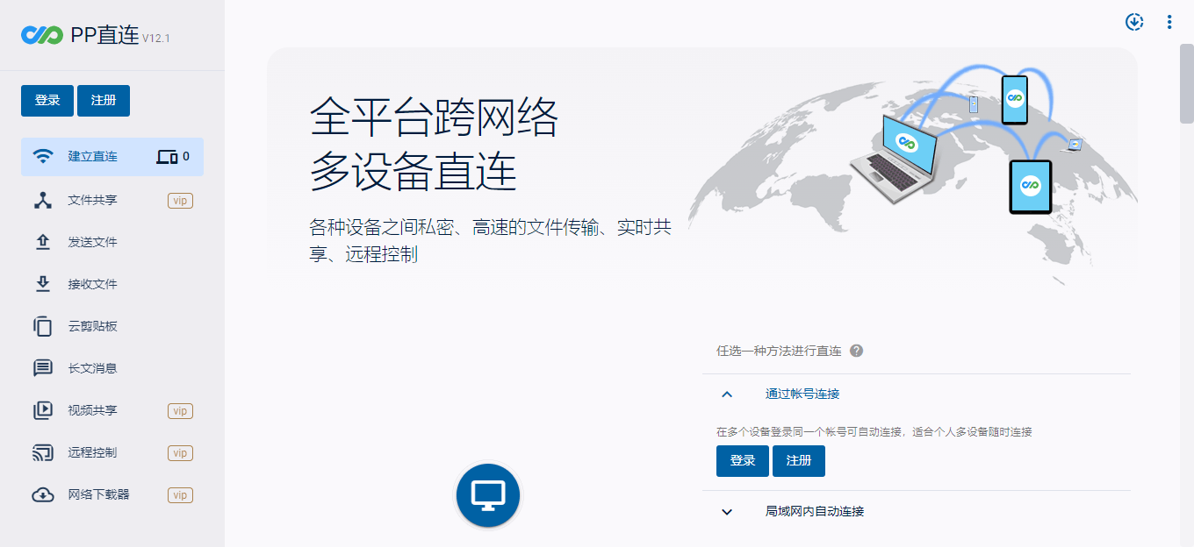Select 视频共享 in the sidebar
The width and height of the screenshot is (1194, 547).
93,410
